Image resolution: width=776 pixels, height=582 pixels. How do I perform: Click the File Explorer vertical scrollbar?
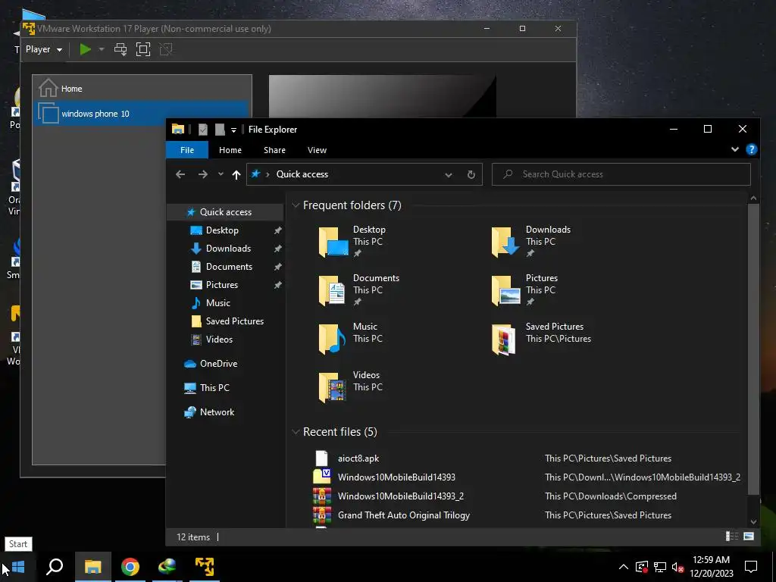(753, 349)
